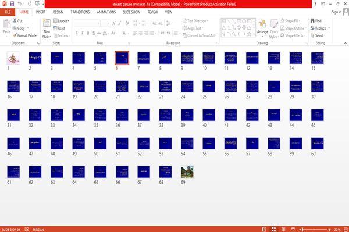Click zoom in plus button
This screenshot has height=232, width=349.
pos(330,229)
